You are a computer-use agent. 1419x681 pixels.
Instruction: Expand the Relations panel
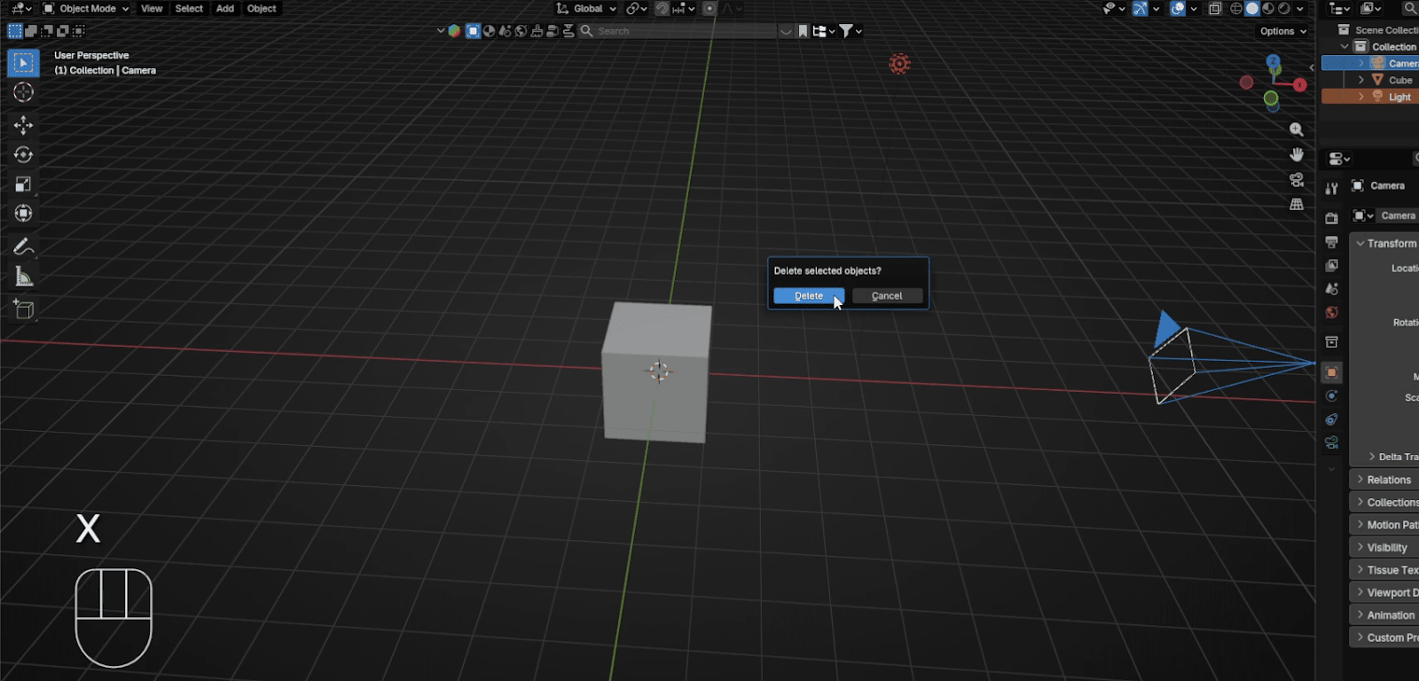1388,480
